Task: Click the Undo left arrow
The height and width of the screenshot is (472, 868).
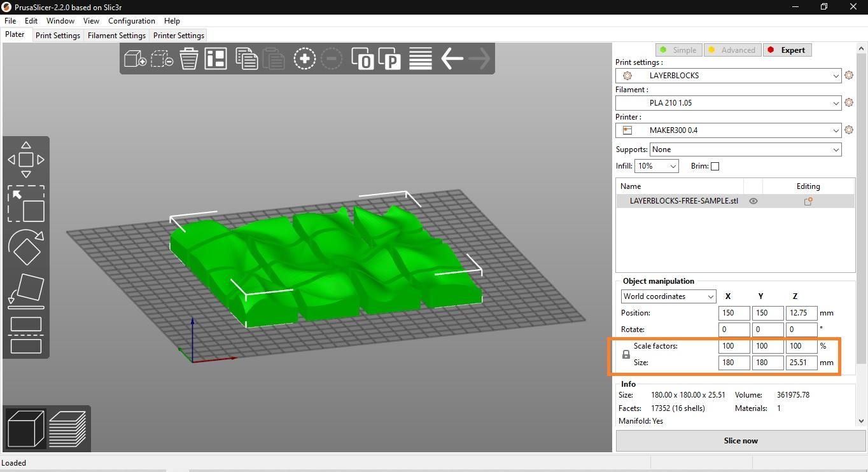Action: (452, 59)
